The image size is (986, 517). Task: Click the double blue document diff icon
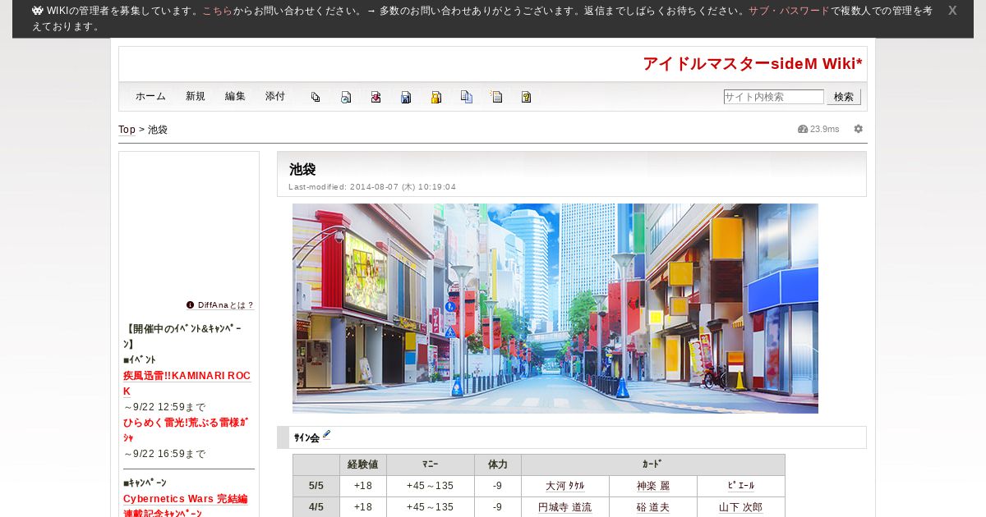(x=466, y=97)
